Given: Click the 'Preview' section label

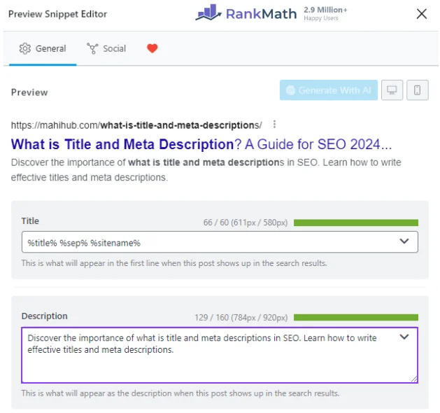Looking at the screenshot, I should tap(29, 92).
